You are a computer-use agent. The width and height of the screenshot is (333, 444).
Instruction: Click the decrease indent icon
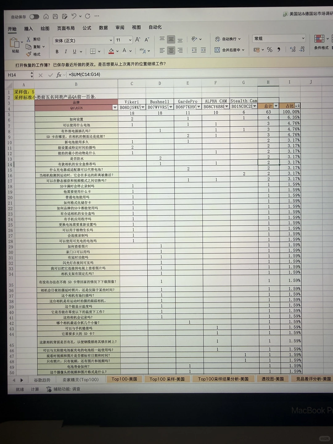pos(194,50)
